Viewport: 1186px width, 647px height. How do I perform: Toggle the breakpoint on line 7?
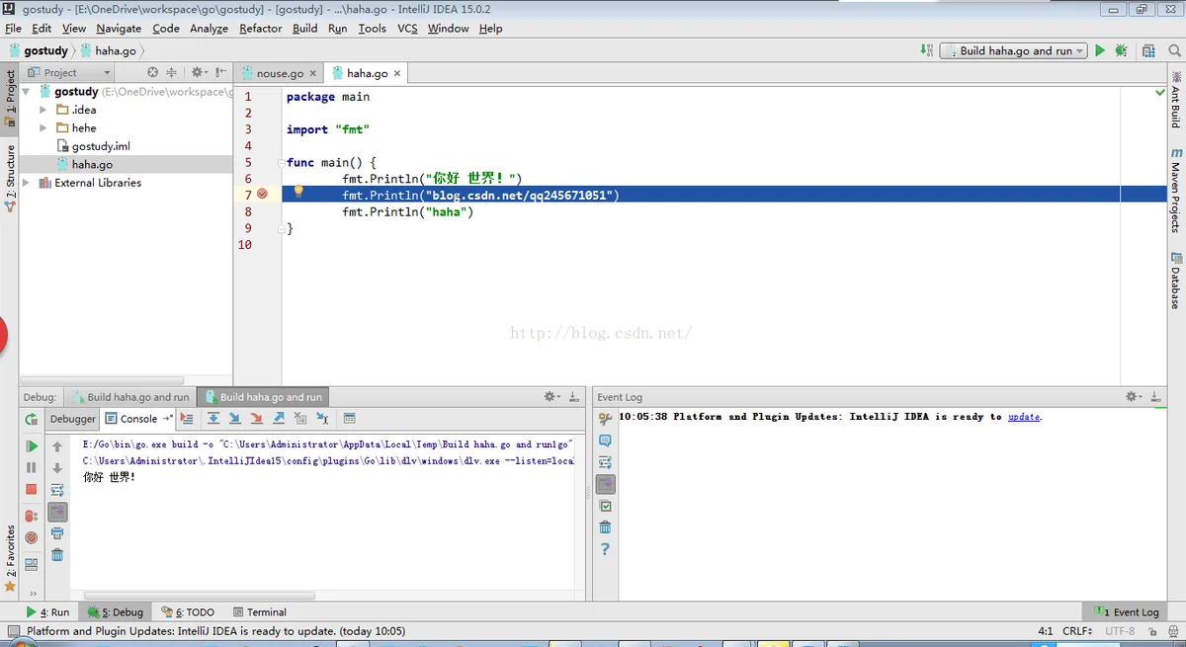click(x=262, y=195)
